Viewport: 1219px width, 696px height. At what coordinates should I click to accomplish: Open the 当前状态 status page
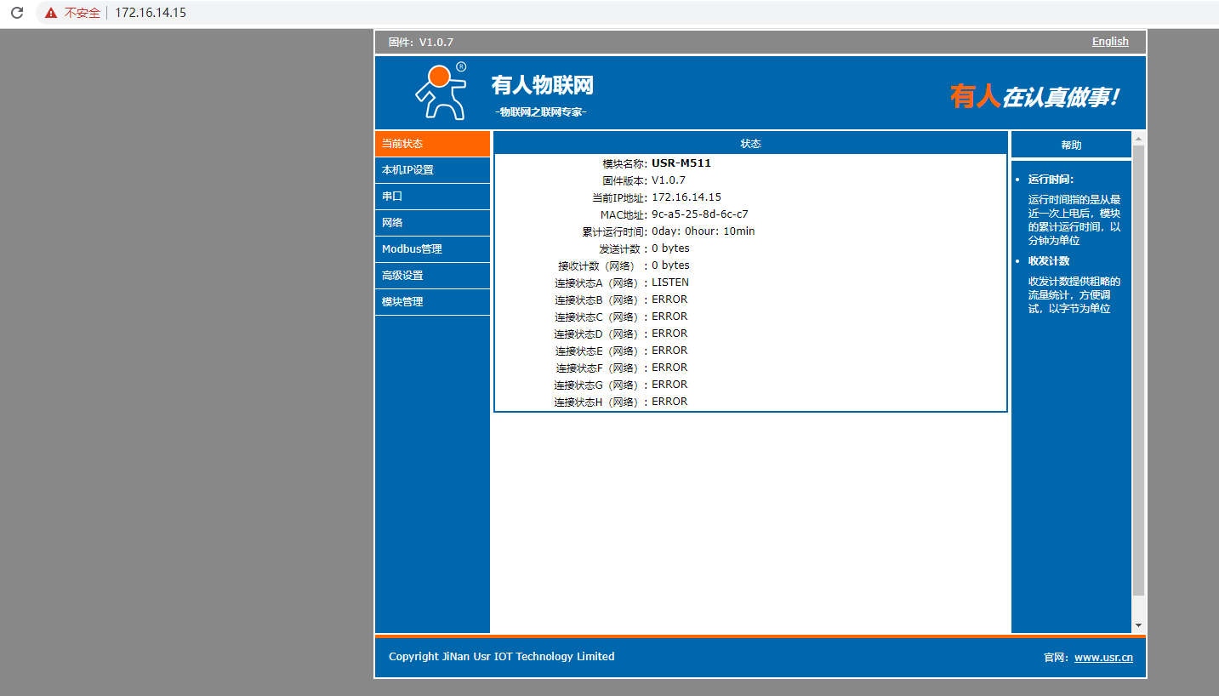tap(432, 144)
